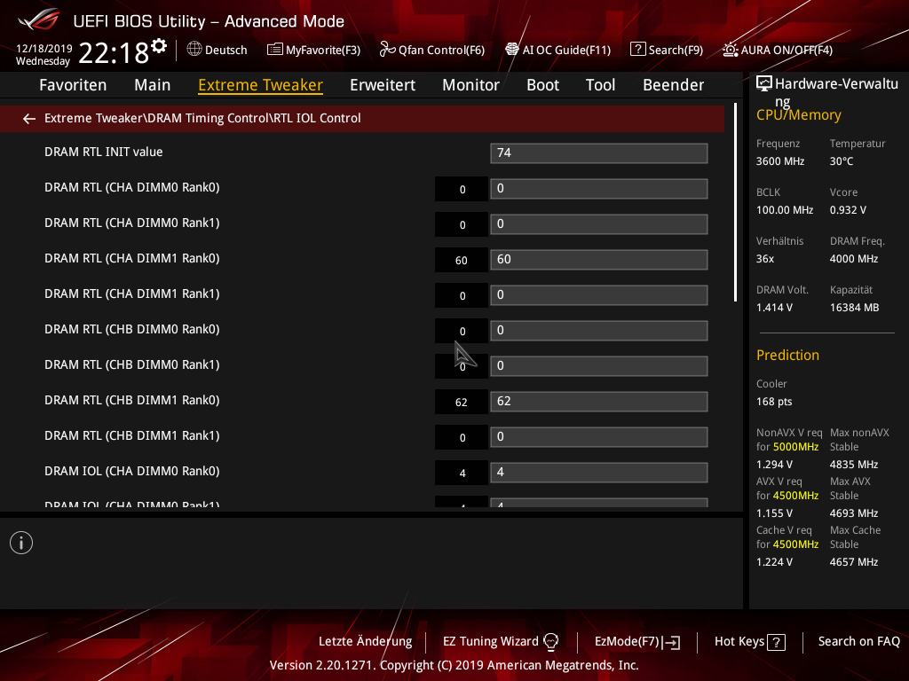Screen dimensions: 909x681
Task: Edit DRAM RTL CHB DIMM0 Rank0 field
Action: 599,331
